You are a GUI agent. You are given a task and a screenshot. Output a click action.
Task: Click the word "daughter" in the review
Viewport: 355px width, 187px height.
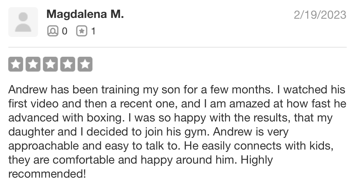(31, 132)
